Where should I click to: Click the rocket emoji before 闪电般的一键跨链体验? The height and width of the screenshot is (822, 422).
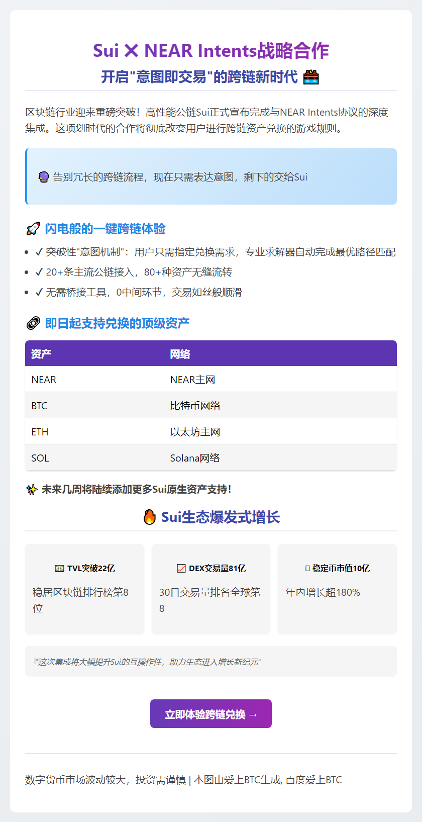point(33,229)
